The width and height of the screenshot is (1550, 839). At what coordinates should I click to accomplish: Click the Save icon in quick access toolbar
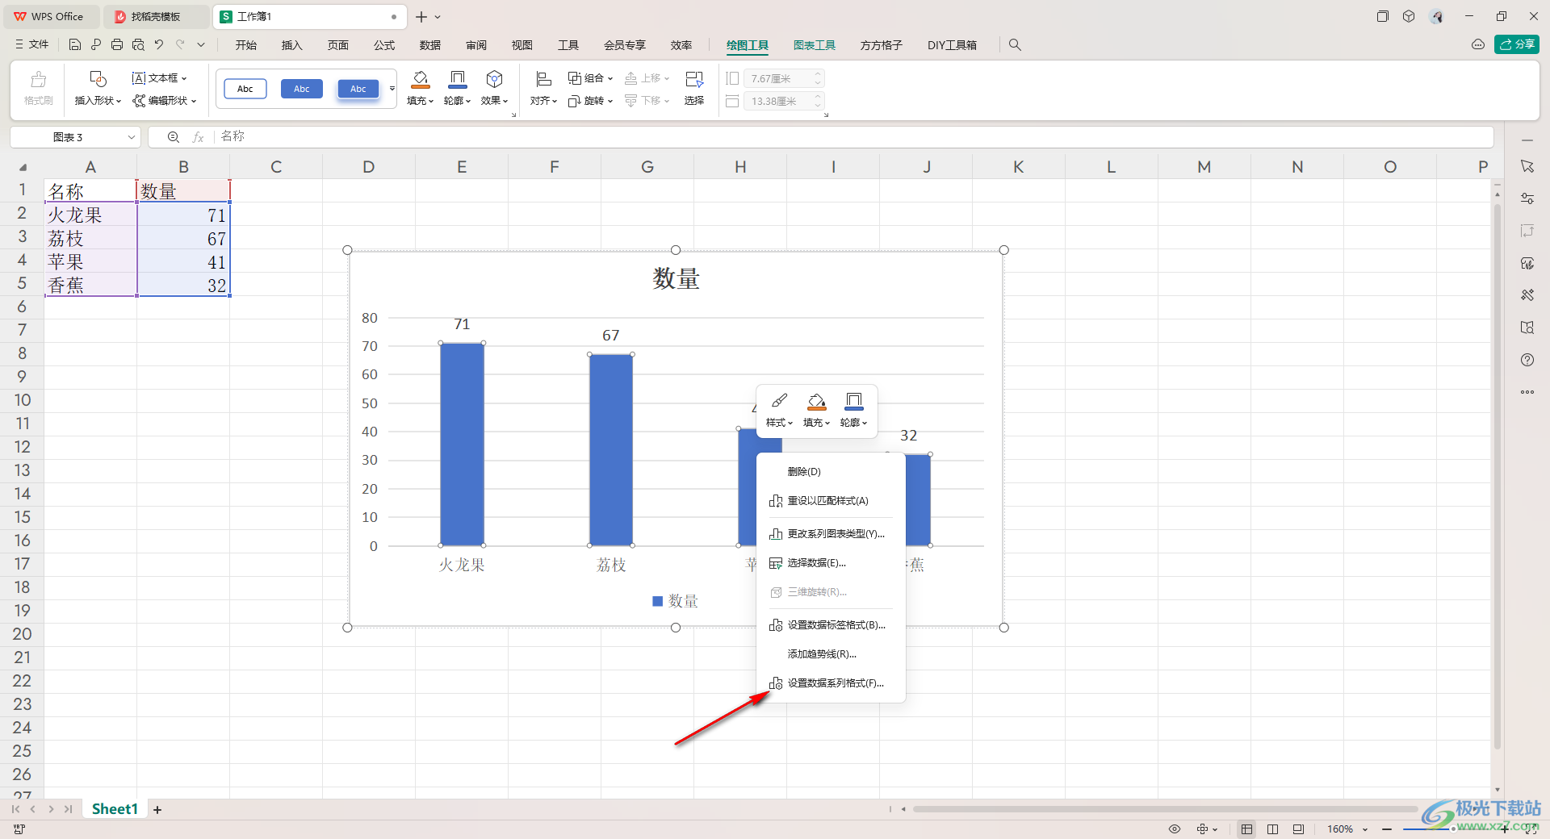(74, 45)
